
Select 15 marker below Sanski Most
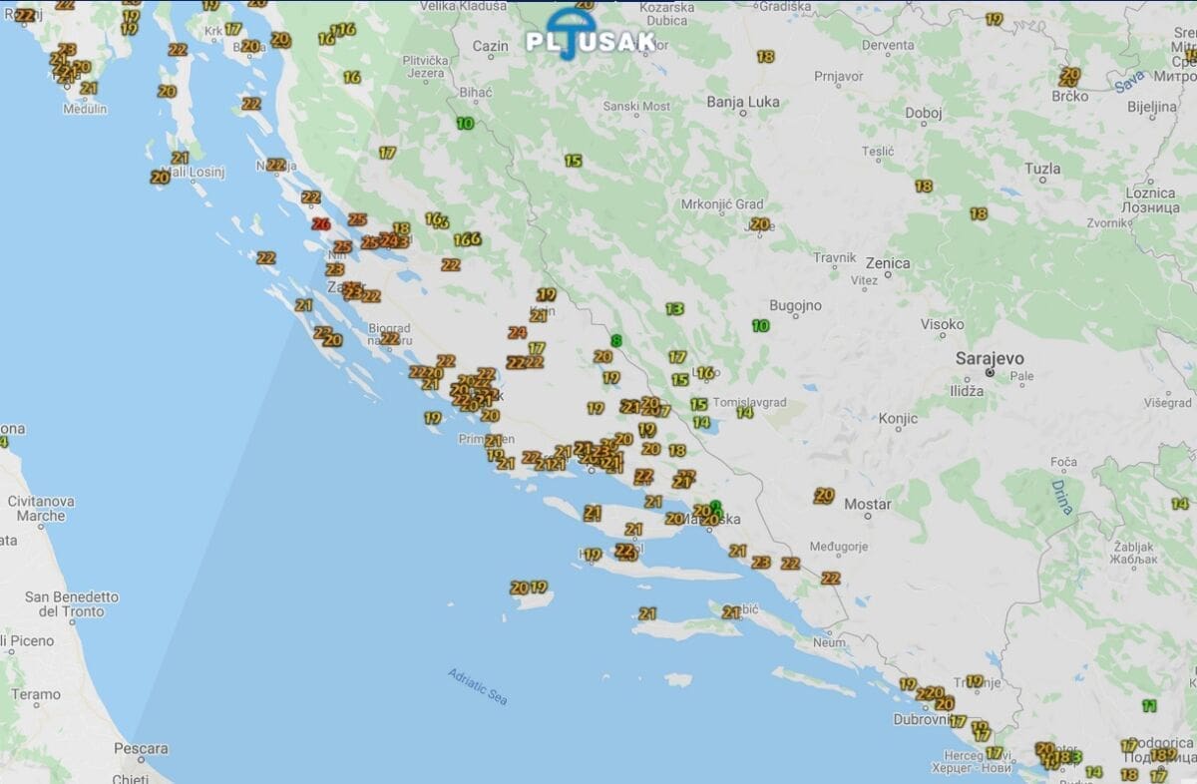pos(573,161)
